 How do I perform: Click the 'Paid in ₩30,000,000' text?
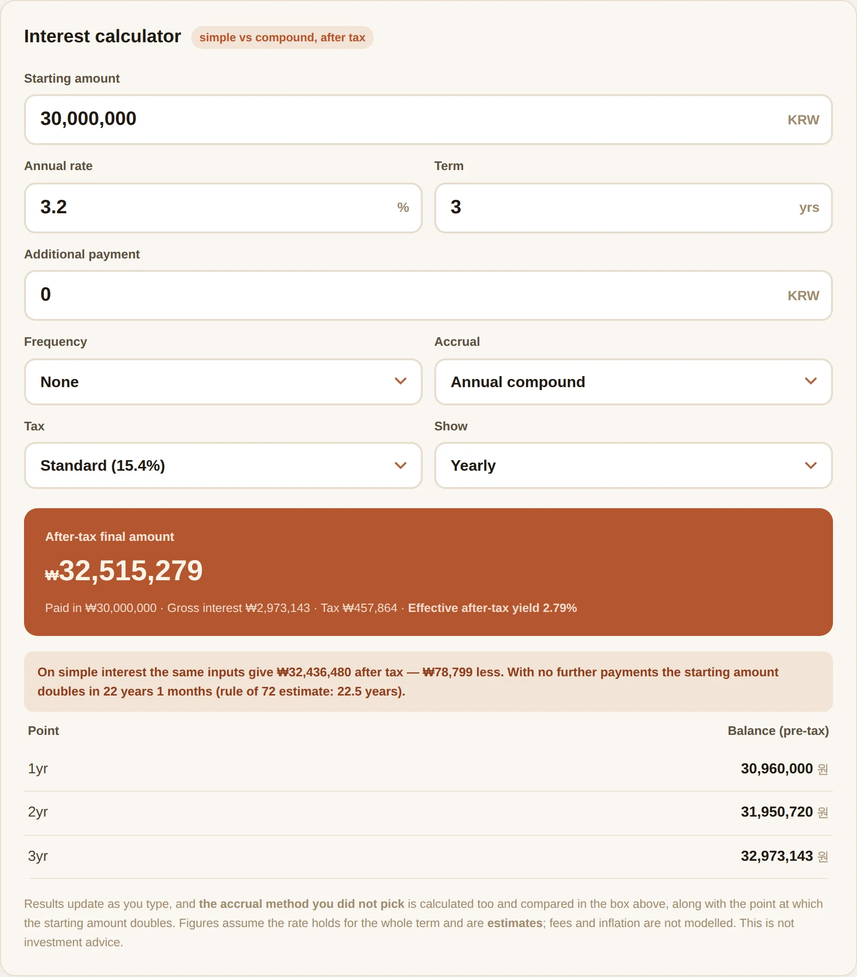pos(101,608)
